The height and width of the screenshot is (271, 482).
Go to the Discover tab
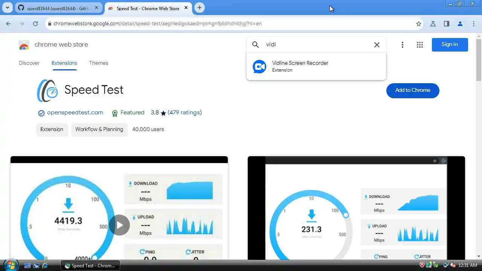[x=29, y=63]
